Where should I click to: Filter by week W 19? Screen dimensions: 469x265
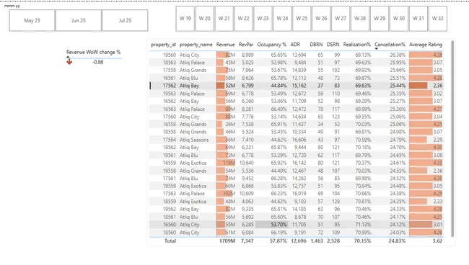pyautogui.click(x=185, y=19)
